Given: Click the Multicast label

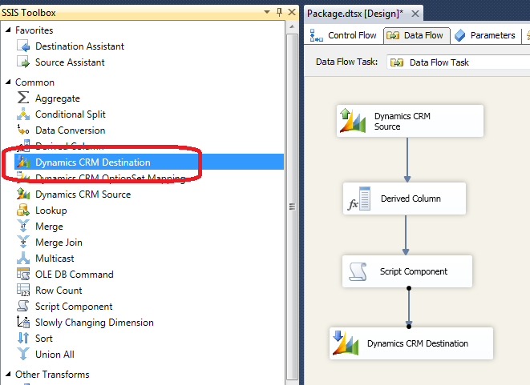Looking at the screenshot, I should pyautogui.click(x=55, y=259).
